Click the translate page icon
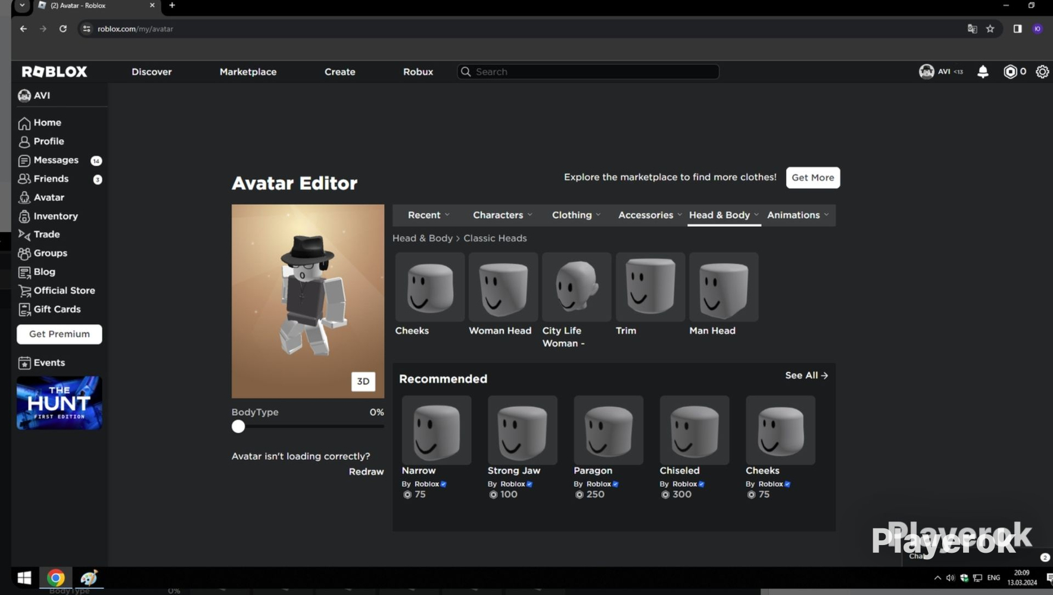1053x595 pixels. point(972,29)
